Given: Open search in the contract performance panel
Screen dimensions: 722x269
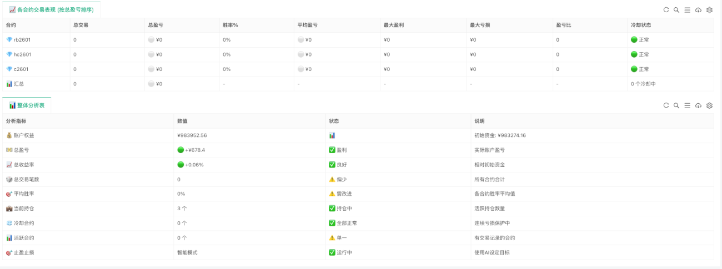Looking at the screenshot, I should click(x=676, y=10).
